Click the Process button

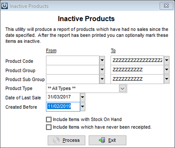[66, 140]
